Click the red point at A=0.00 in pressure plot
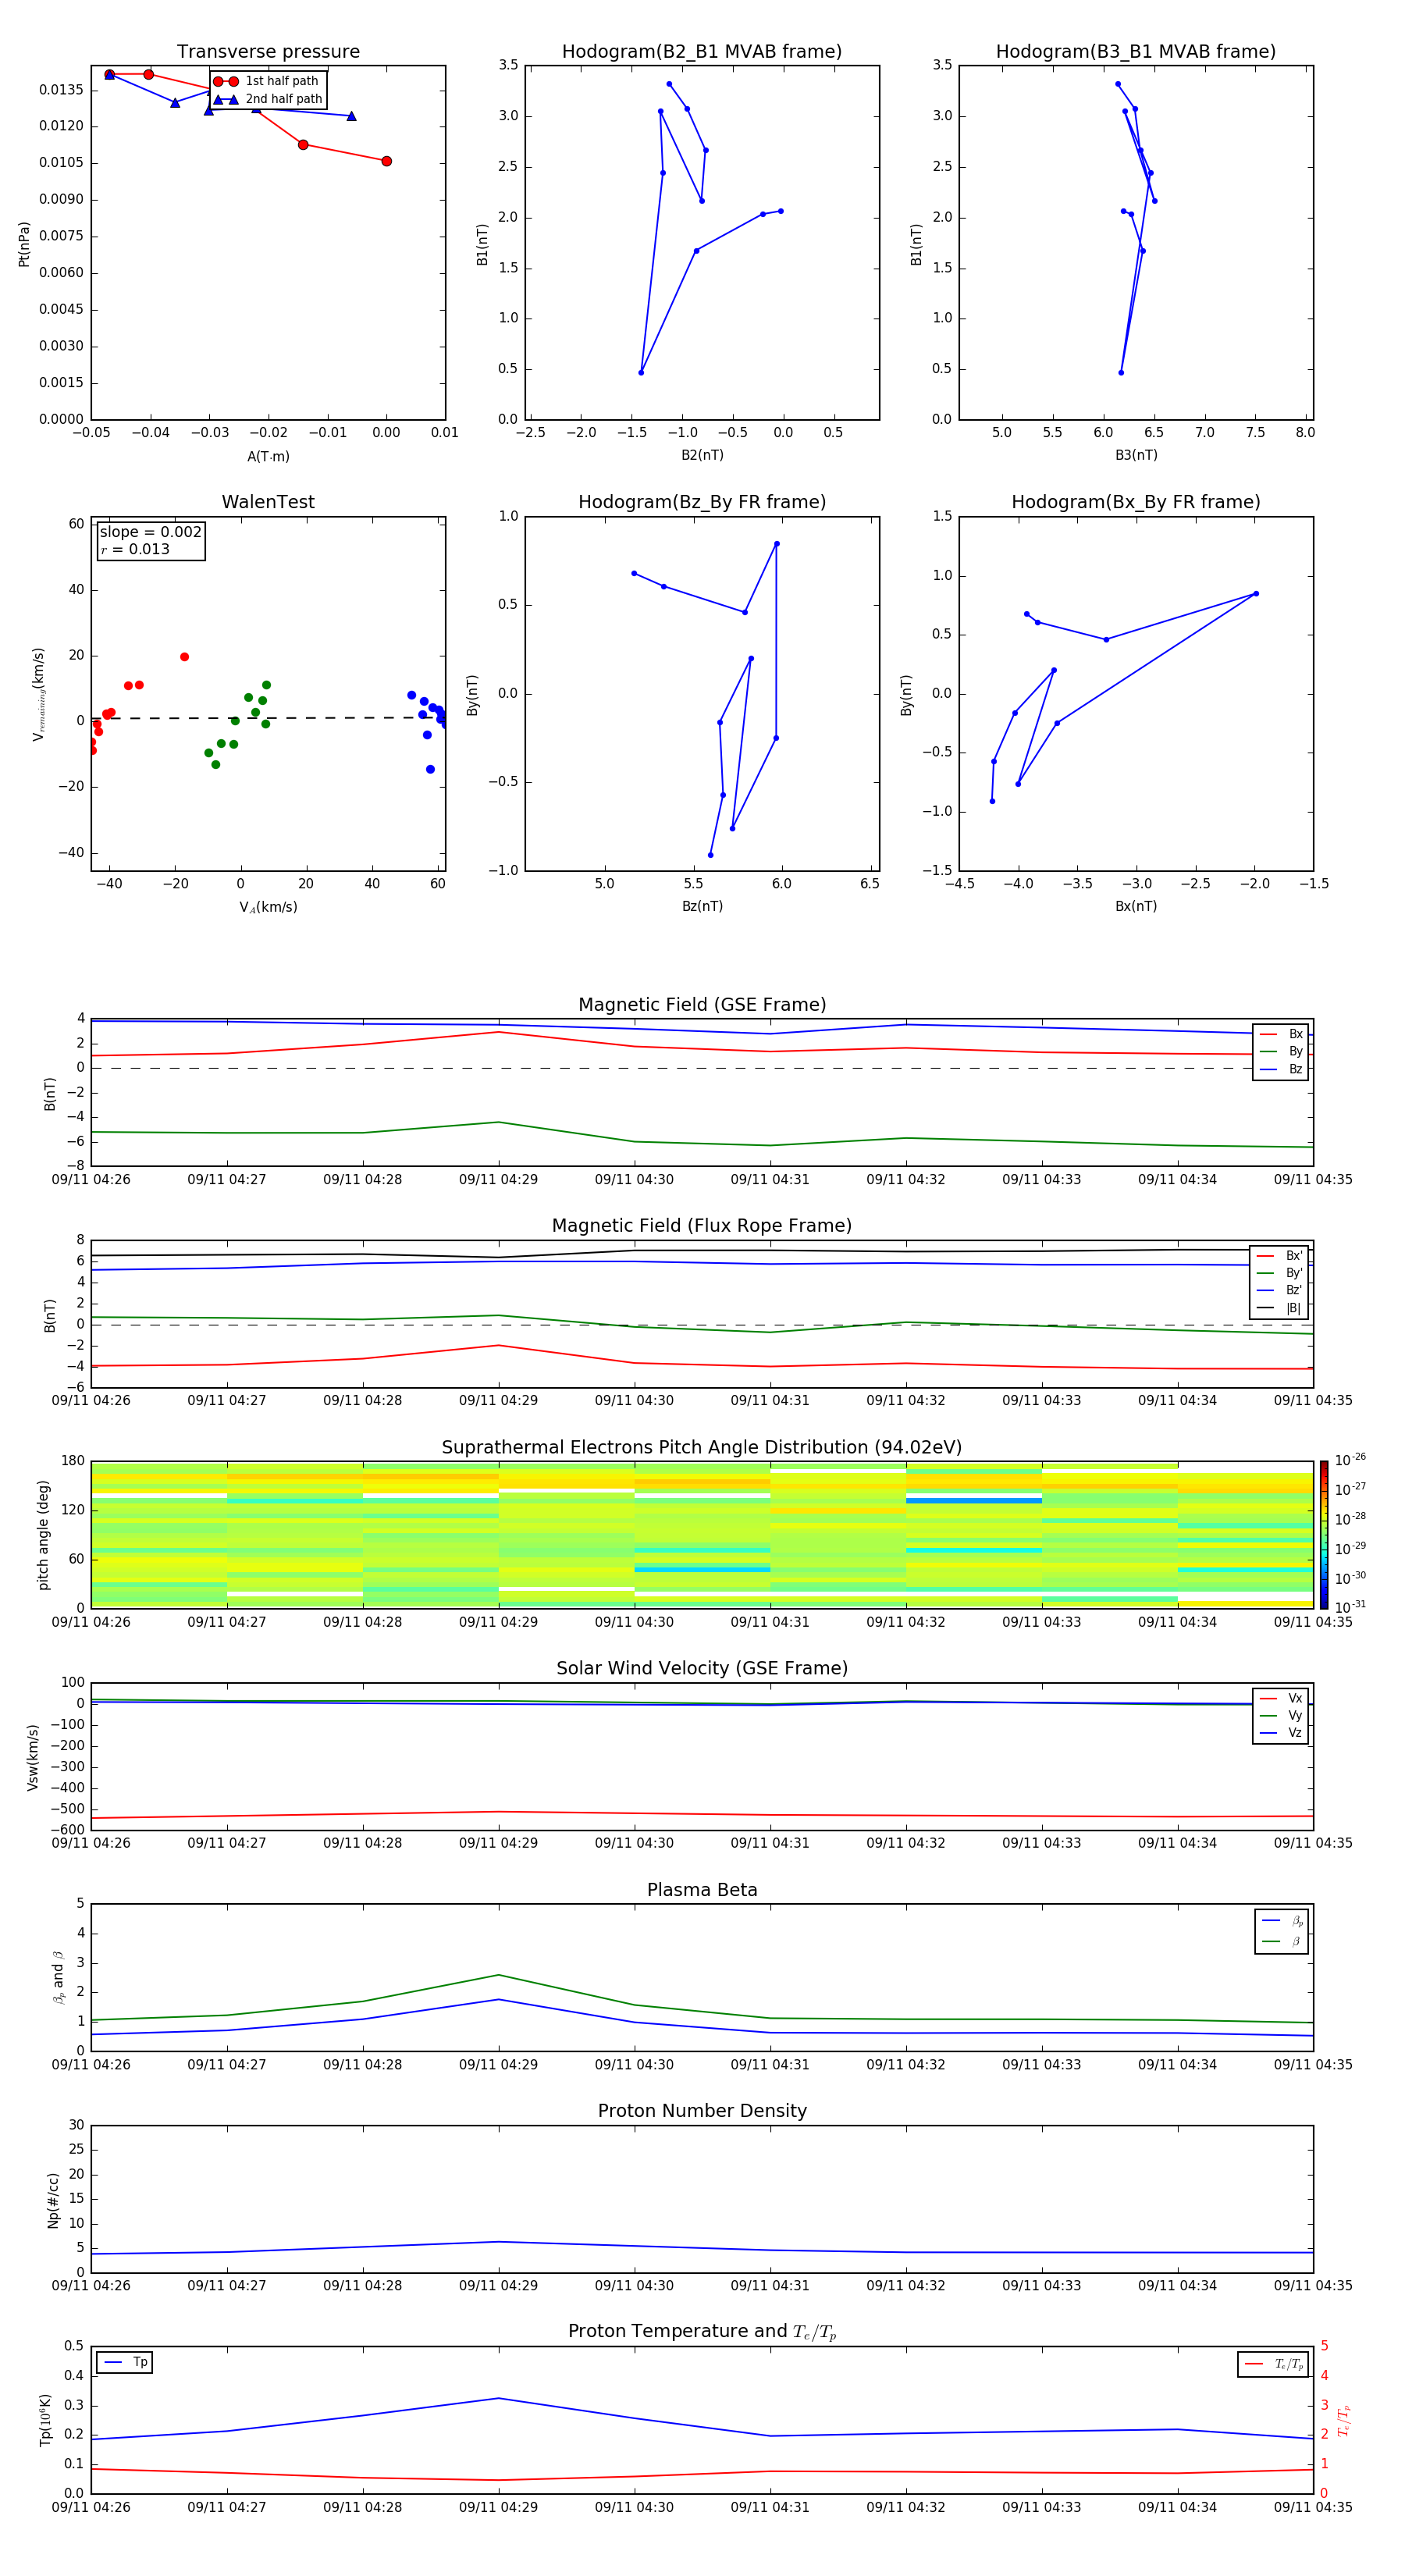The height and width of the screenshot is (2576, 1405). point(386,161)
